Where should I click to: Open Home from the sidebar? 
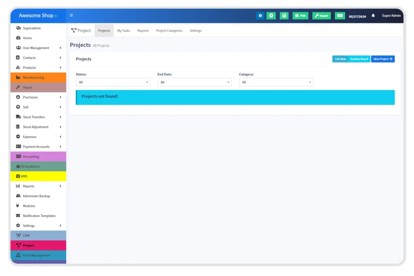27,38
